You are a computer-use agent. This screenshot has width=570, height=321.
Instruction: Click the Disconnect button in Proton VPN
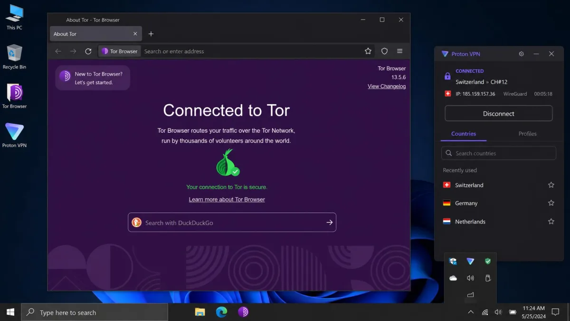[499, 114]
